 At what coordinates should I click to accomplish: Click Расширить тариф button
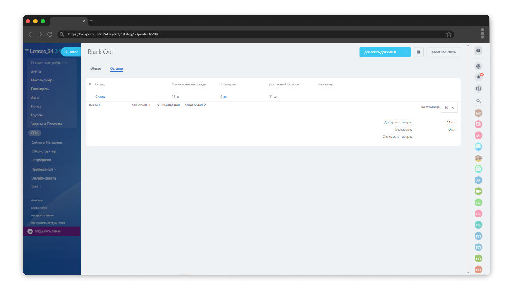click(x=51, y=231)
